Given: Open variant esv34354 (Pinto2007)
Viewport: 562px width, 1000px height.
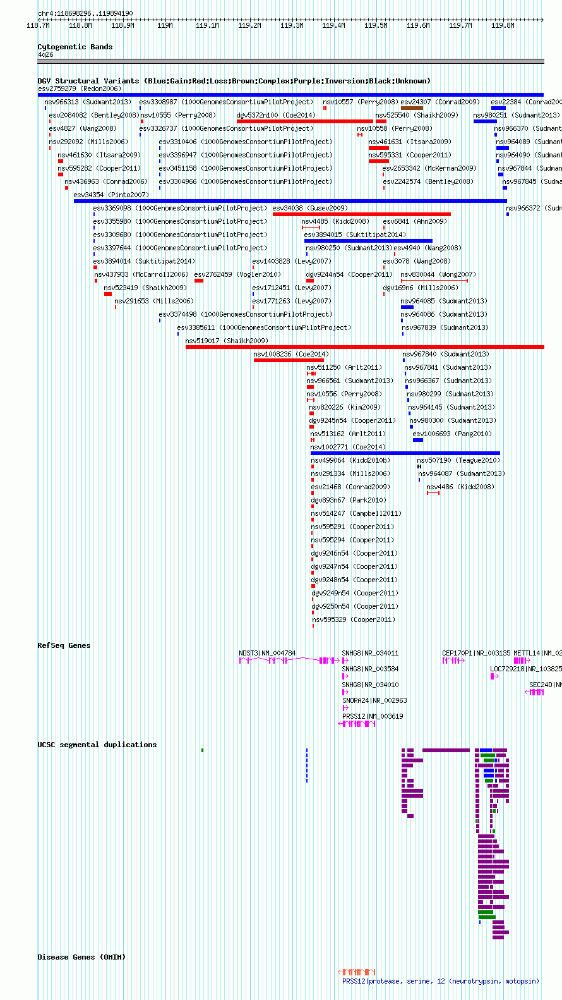Looking at the screenshot, I should (x=111, y=195).
